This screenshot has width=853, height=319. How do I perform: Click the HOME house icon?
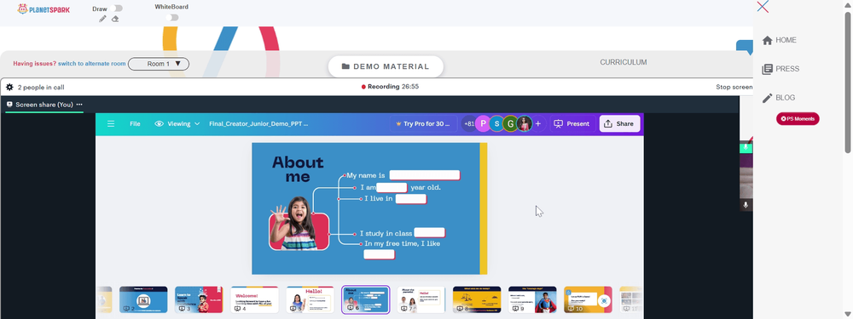tap(767, 40)
